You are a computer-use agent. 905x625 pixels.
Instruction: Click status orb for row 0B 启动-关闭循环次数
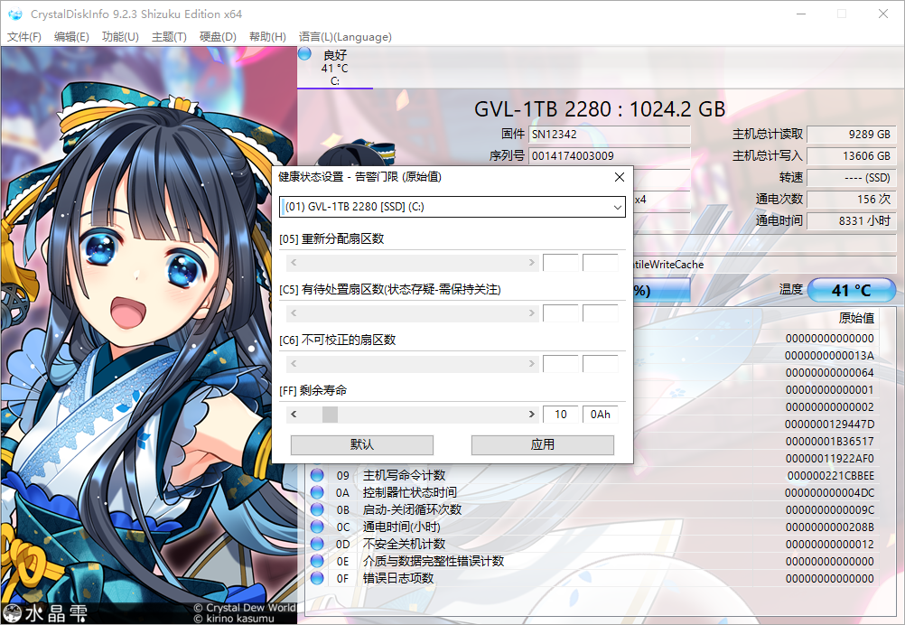(317, 509)
